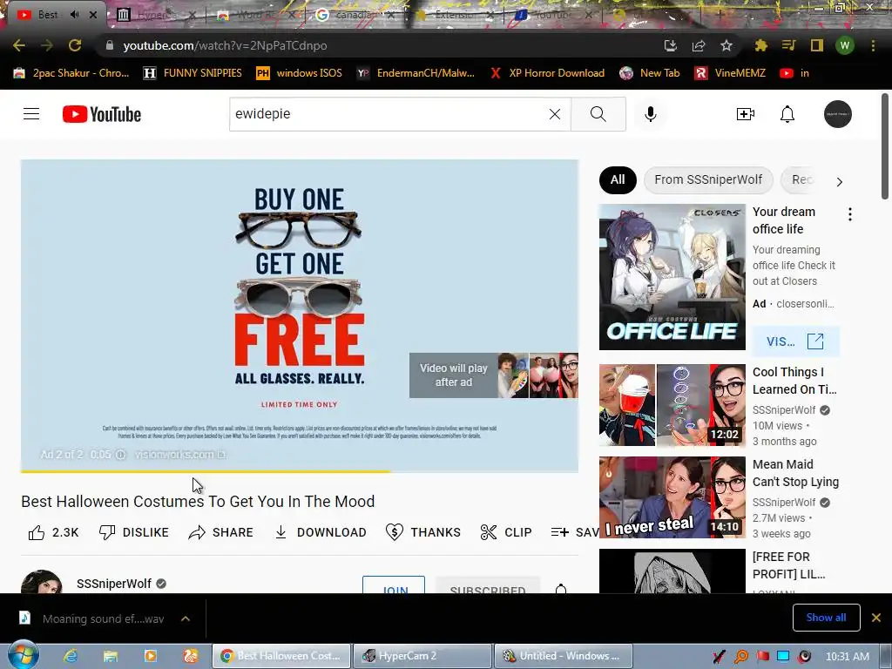Viewport: 892px width, 669px height.
Task: Go back with the browser back arrow
Action: pos(19,45)
